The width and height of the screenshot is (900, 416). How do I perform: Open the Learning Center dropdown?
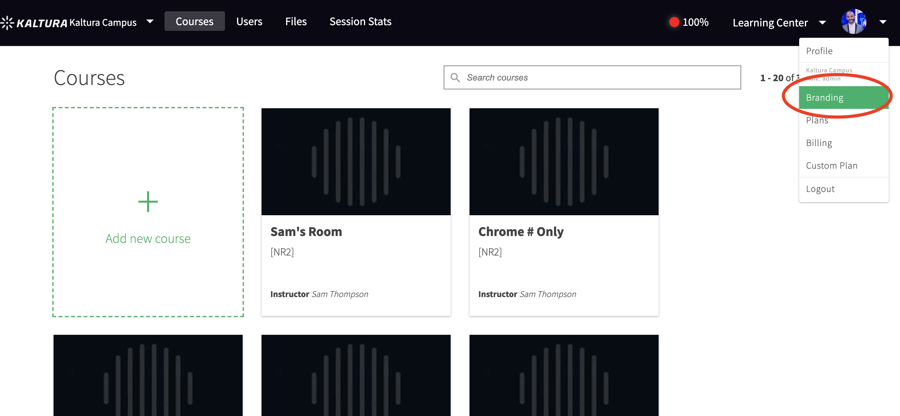point(822,23)
